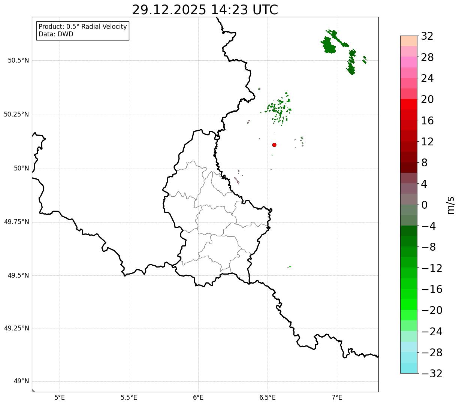Click the title '29.12.2025 14:23 UTC'

(x=205, y=10)
